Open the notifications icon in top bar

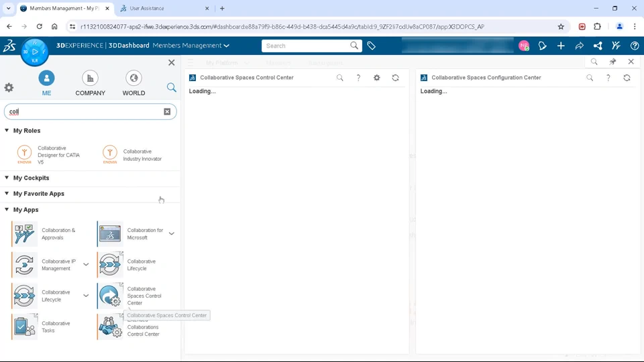pyautogui.click(x=543, y=46)
